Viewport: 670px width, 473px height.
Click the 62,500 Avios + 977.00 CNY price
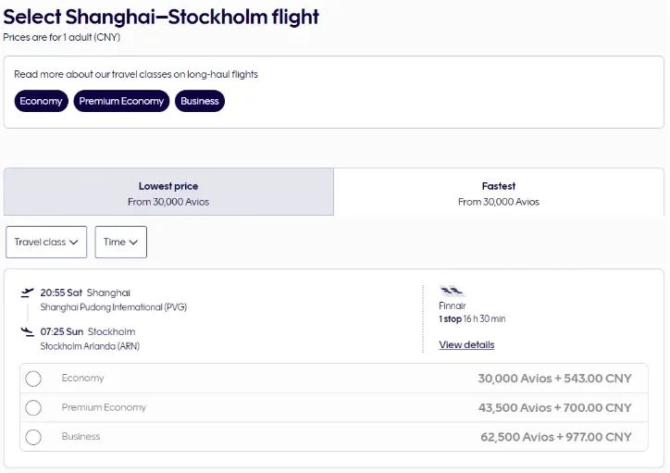pyautogui.click(x=555, y=437)
